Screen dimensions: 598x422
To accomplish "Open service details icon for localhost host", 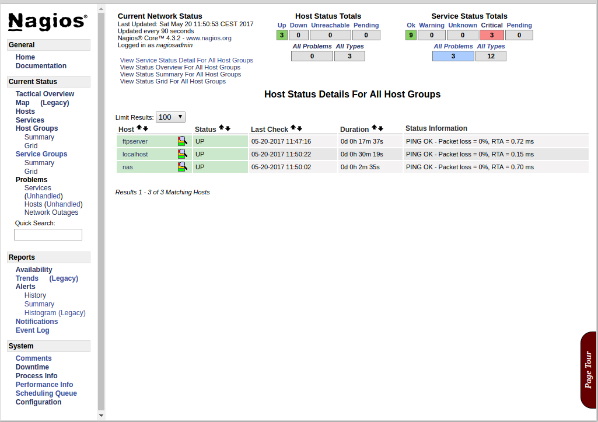I will pos(182,154).
